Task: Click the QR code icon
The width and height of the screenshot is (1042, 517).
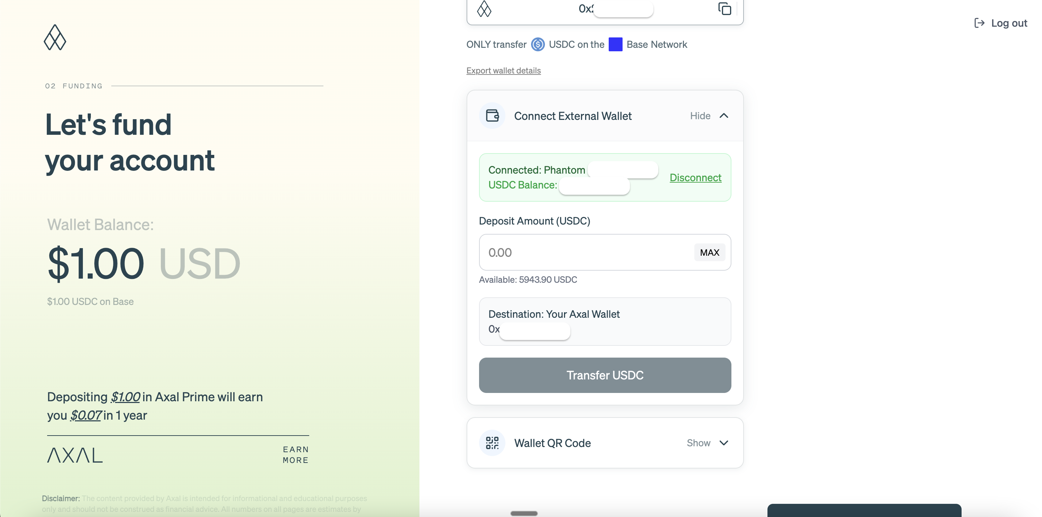Action: click(492, 443)
